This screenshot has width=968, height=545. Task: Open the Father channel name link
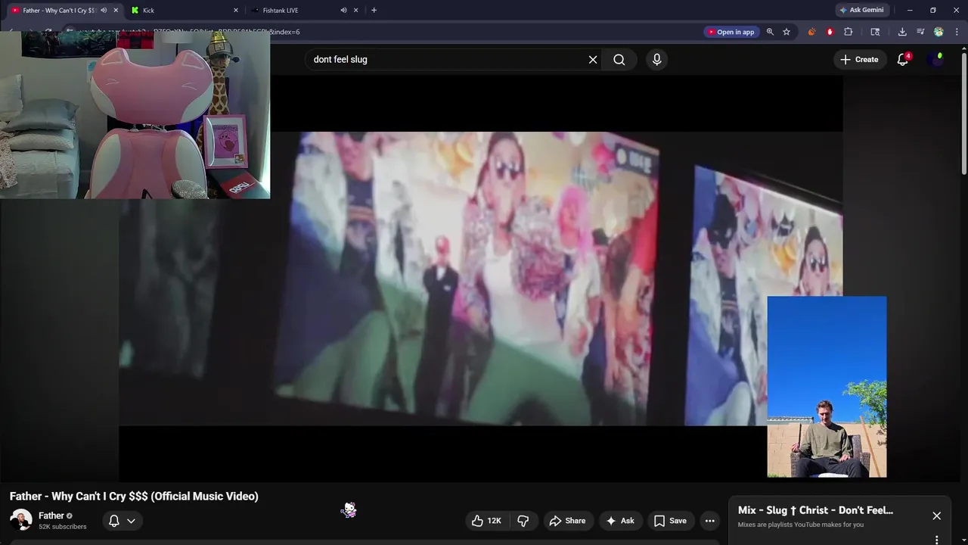[51, 515]
